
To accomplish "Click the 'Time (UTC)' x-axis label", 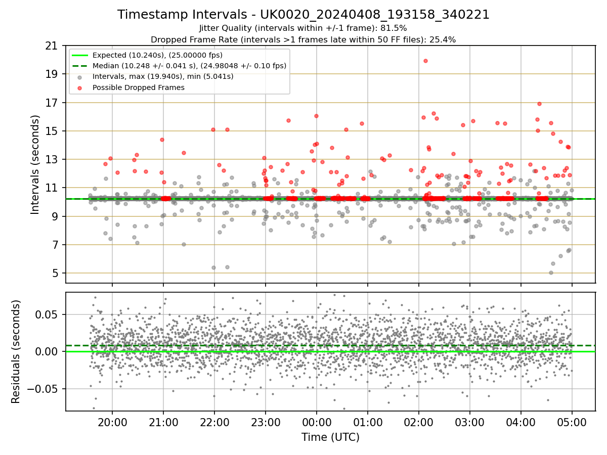I will coord(330,437).
